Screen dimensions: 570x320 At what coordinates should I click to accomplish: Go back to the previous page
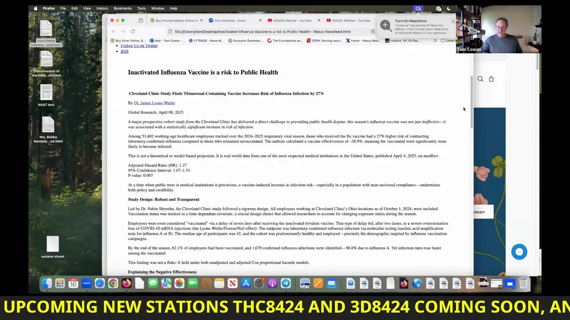coord(114,32)
